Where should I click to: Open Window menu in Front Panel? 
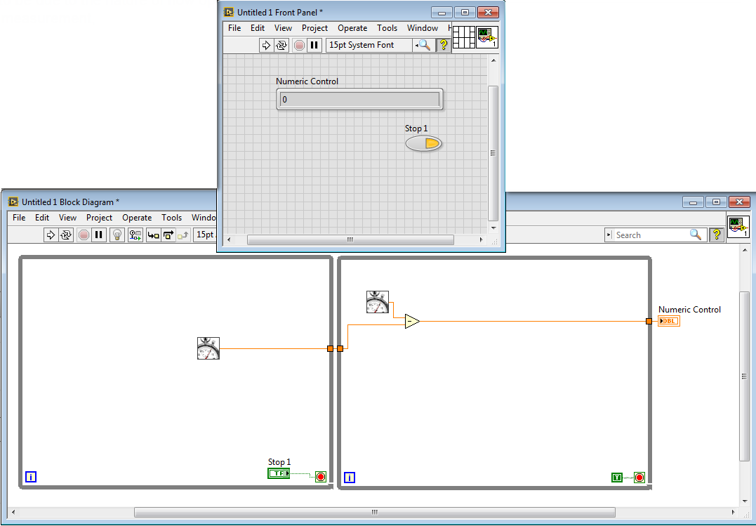423,28
